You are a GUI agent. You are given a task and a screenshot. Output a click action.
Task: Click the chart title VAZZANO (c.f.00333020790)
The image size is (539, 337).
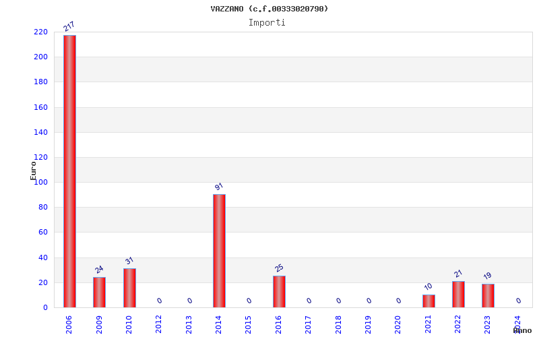click(269, 9)
